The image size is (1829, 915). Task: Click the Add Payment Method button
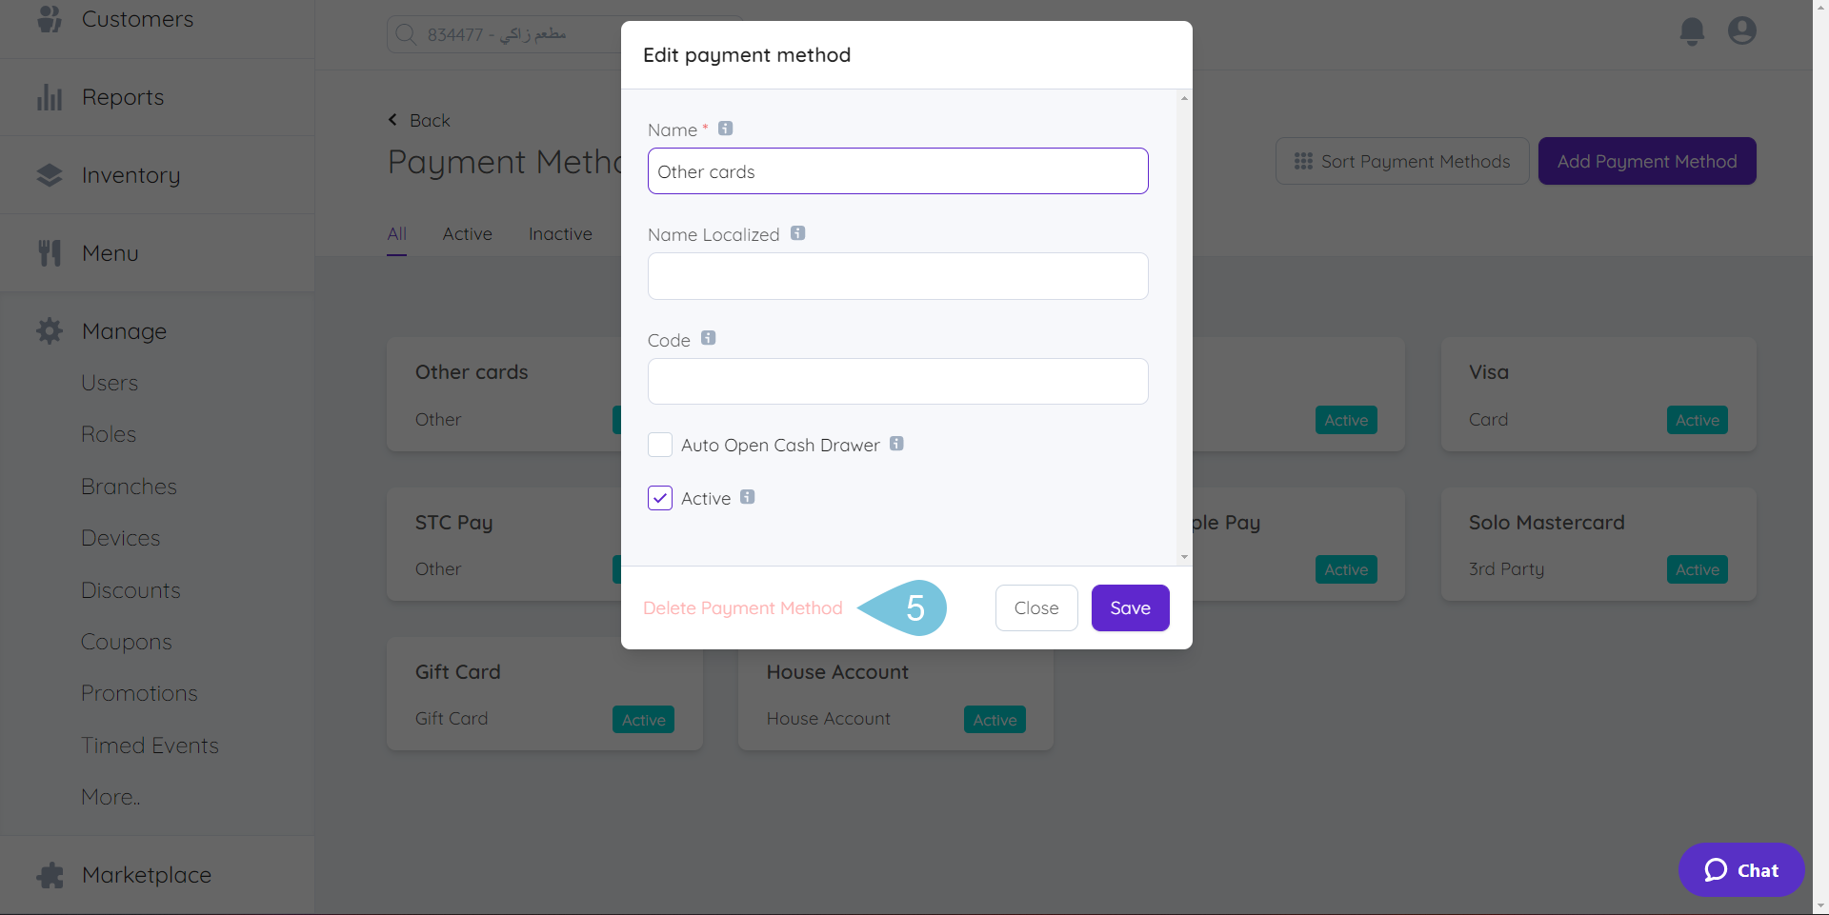click(x=1647, y=161)
